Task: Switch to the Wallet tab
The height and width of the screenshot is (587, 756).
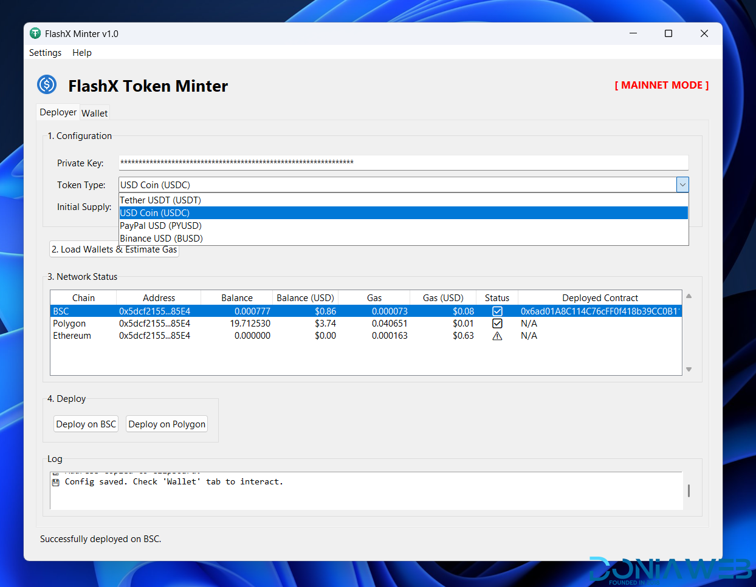Action: click(x=94, y=113)
